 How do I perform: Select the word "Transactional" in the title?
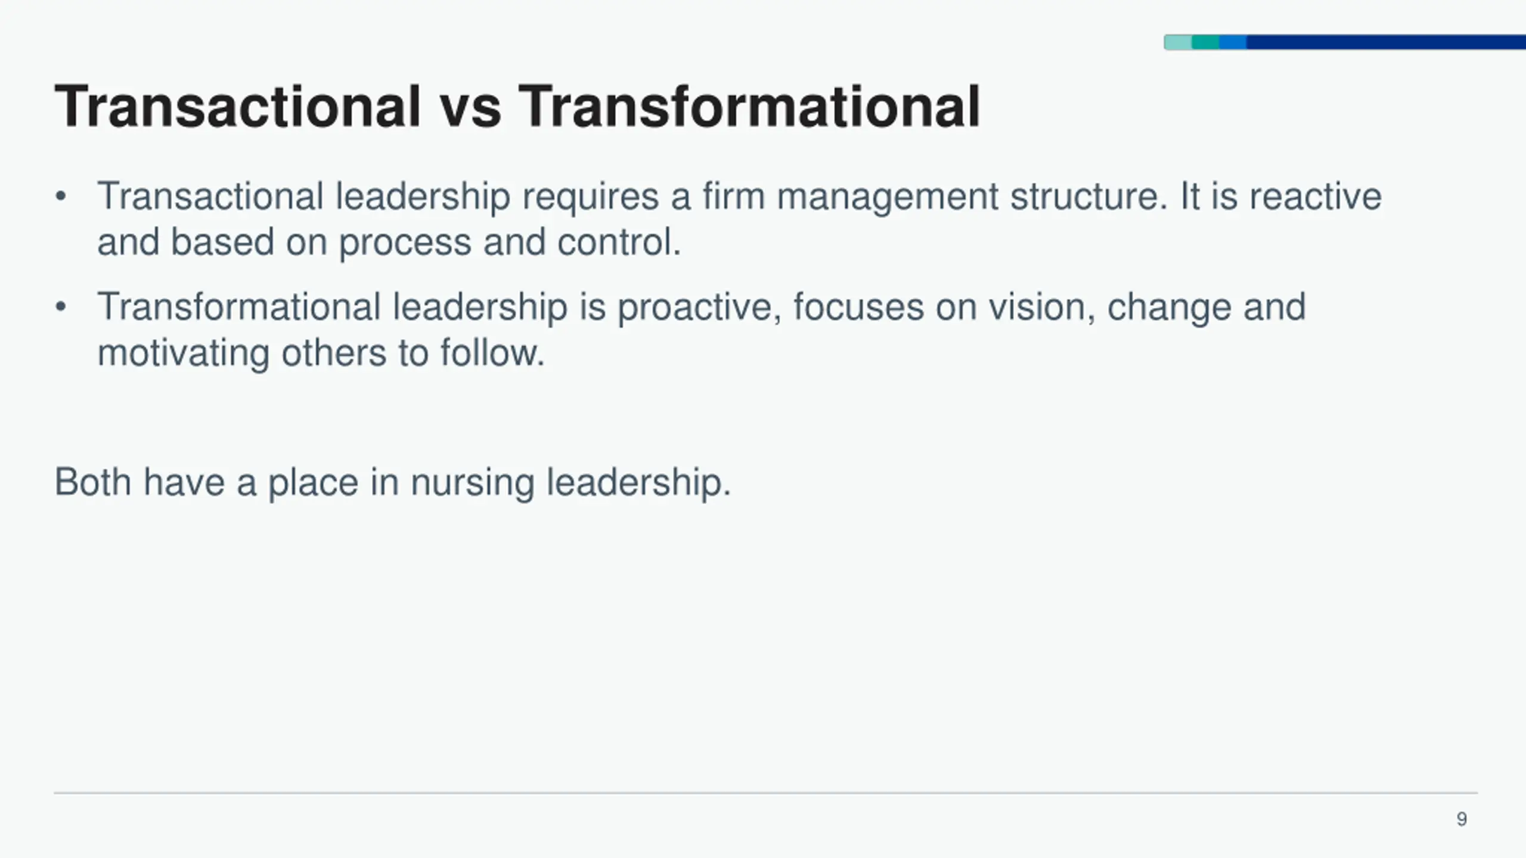pyautogui.click(x=238, y=107)
